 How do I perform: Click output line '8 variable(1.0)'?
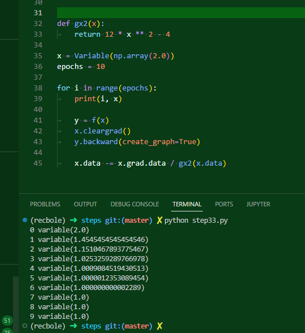(x=59, y=307)
